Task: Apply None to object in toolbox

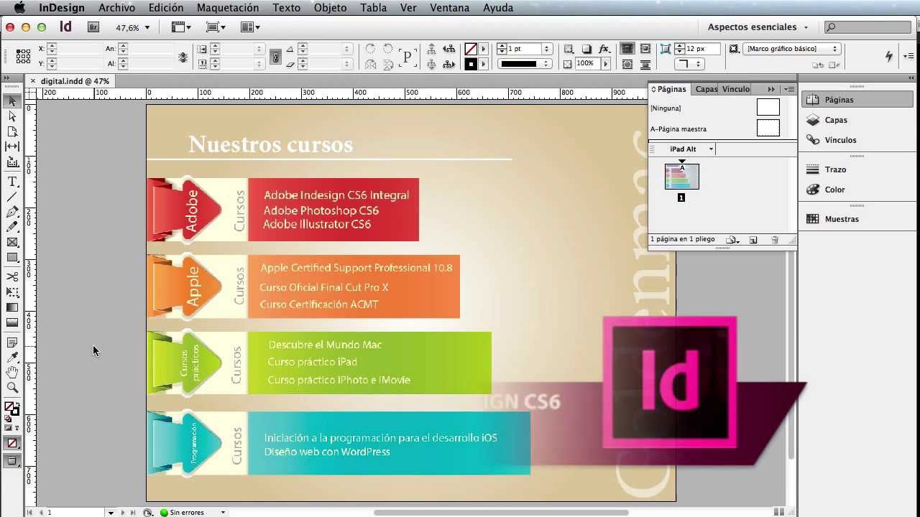Action: pyautogui.click(x=12, y=444)
